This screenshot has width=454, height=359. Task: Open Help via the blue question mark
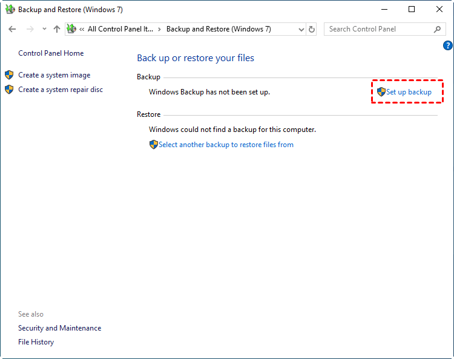pyautogui.click(x=448, y=45)
